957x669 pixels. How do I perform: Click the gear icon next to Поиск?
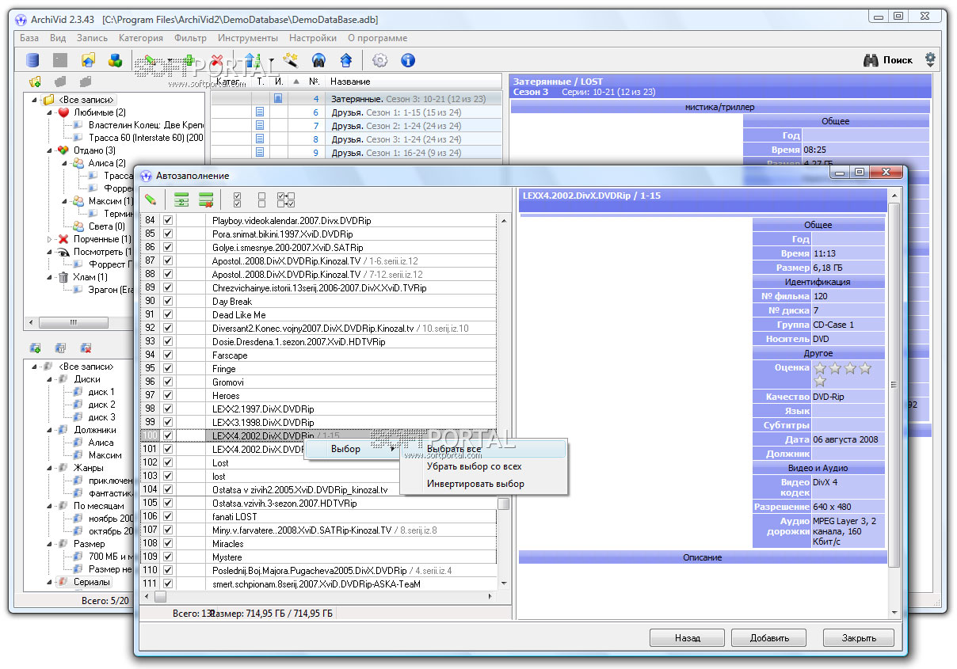(x=930, y=59)
